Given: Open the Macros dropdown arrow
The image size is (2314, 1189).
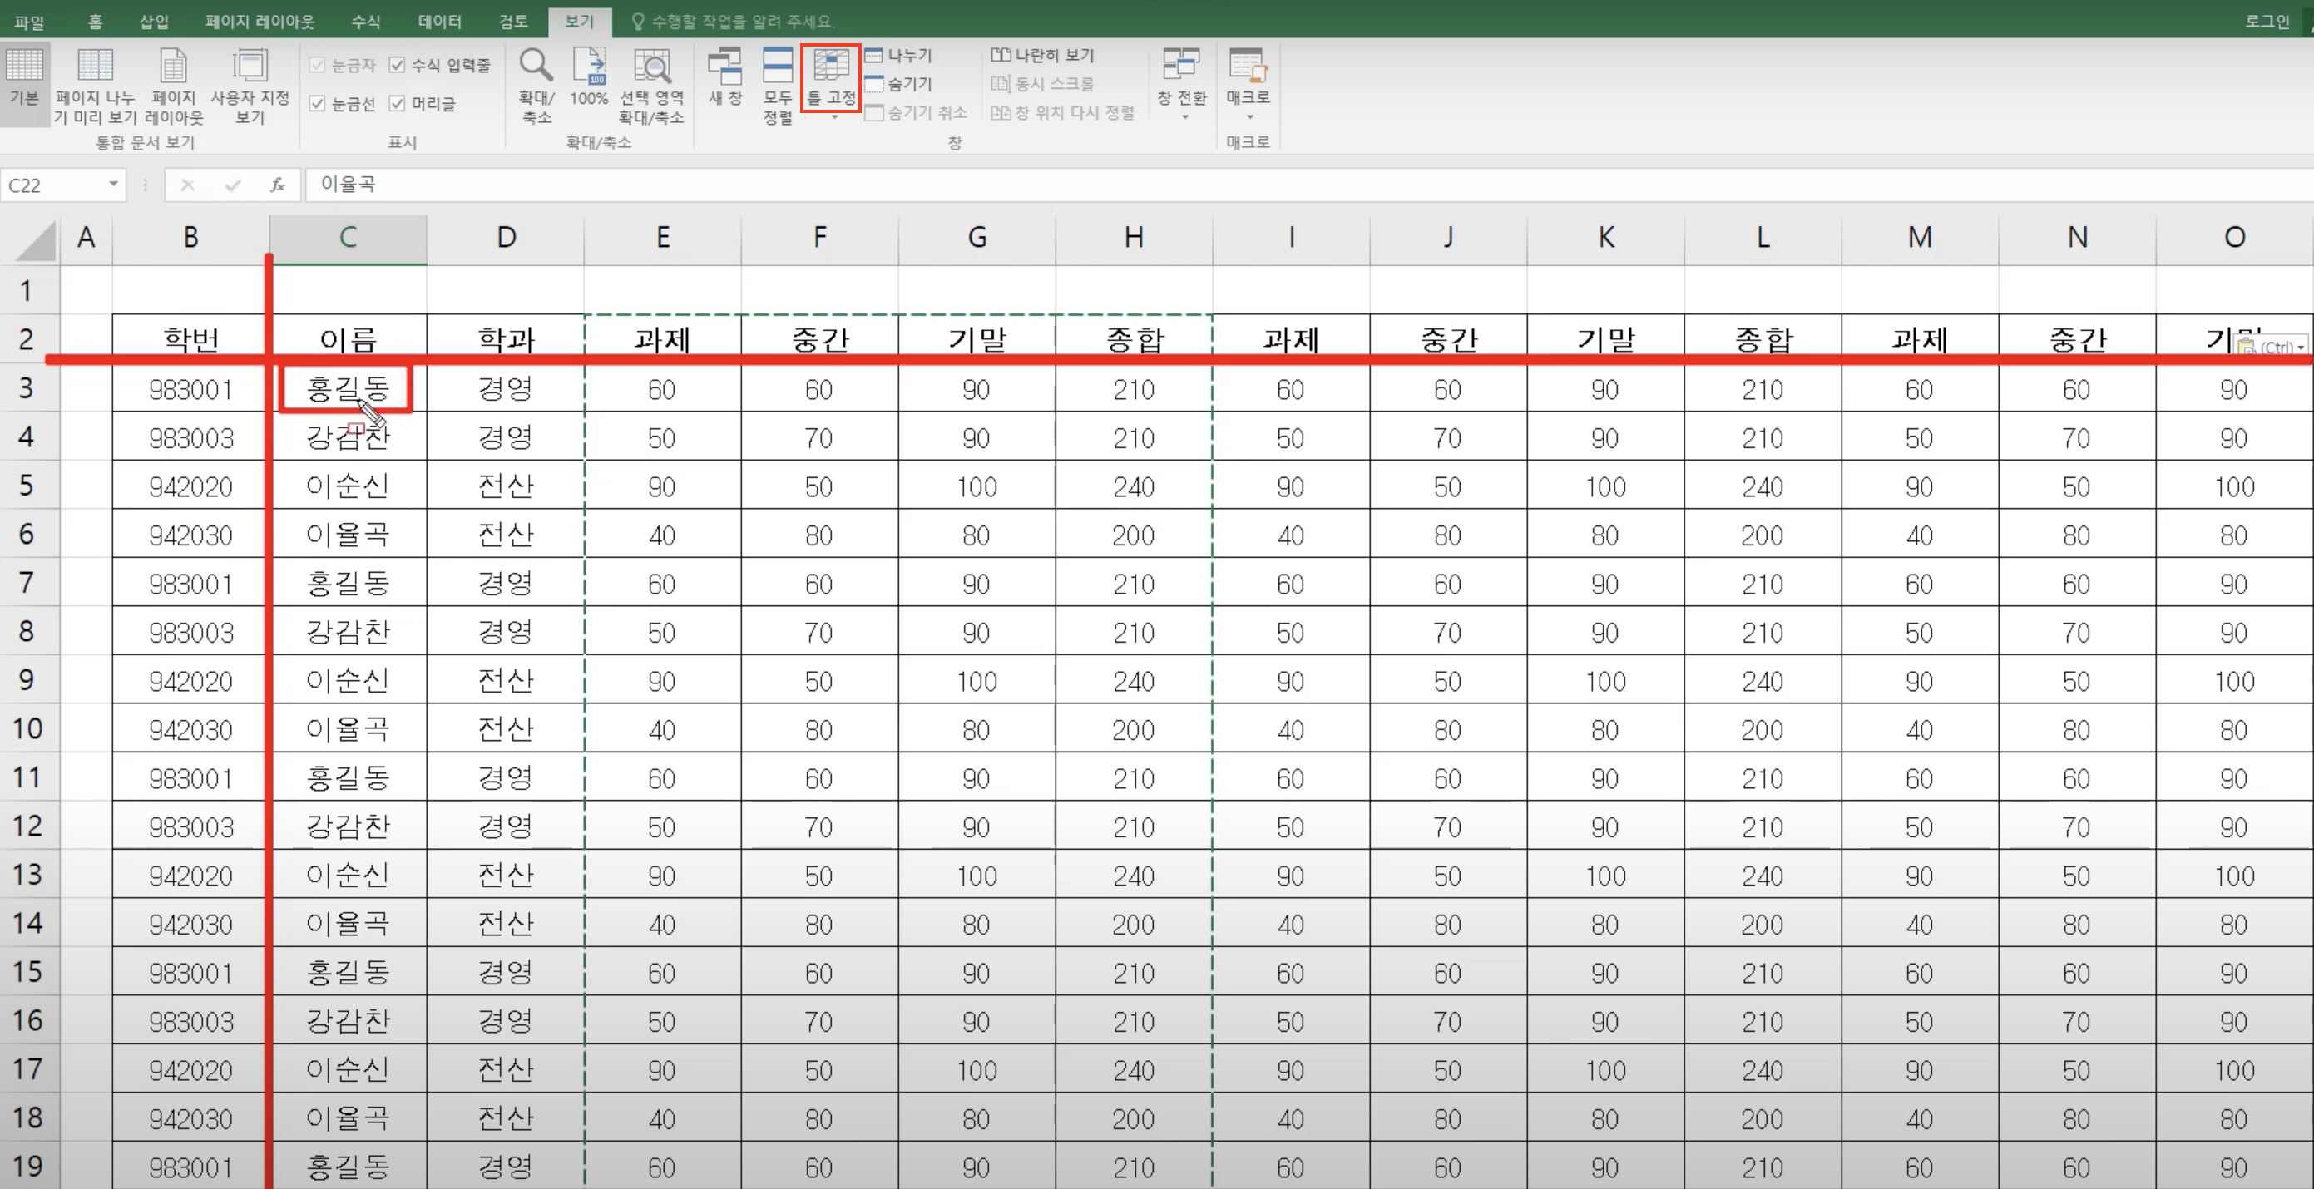Looking at the screenshot, I should [x=1249, y=116].
